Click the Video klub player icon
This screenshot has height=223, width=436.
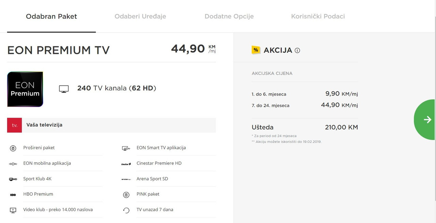[13, 210]
